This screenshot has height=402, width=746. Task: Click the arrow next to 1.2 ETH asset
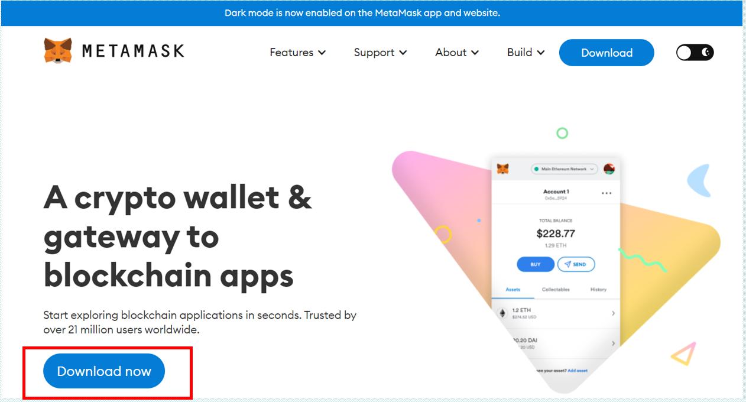click(613, 313)
